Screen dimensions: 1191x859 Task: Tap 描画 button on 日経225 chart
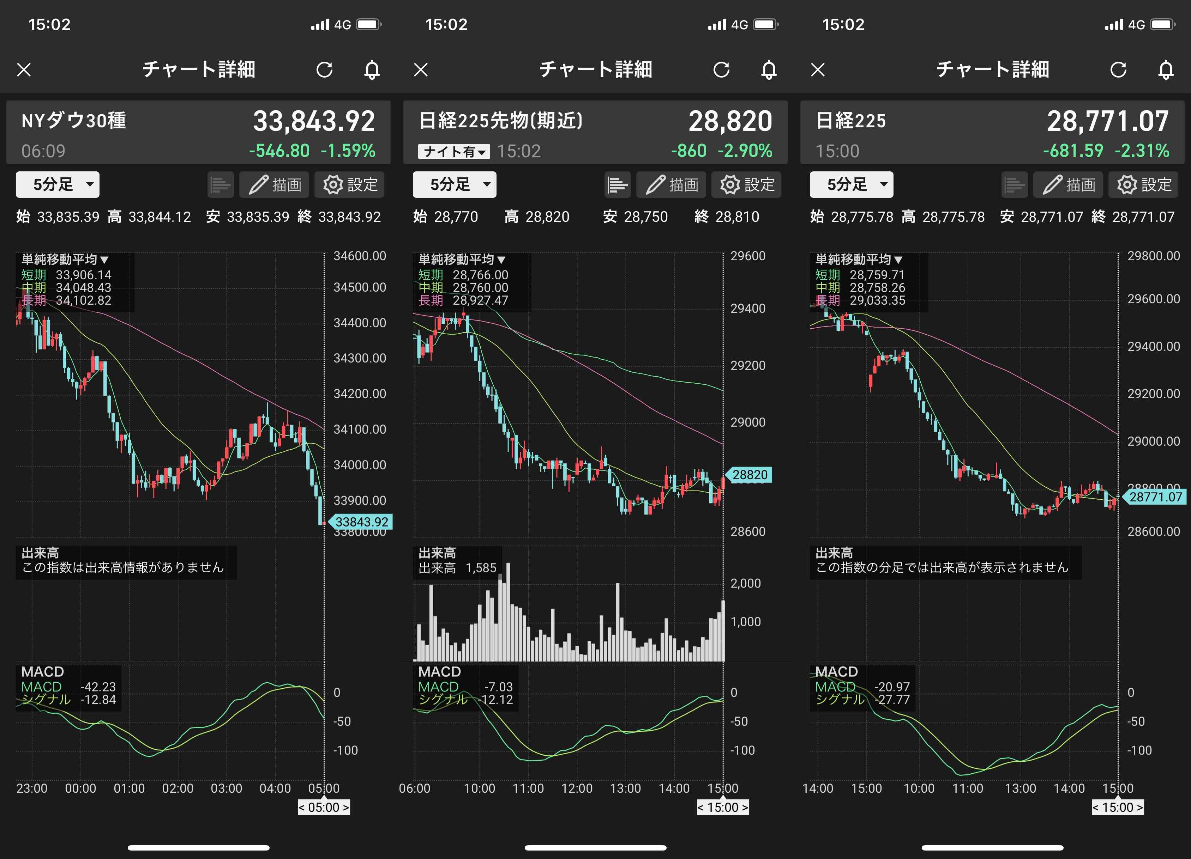point(1069,185)
